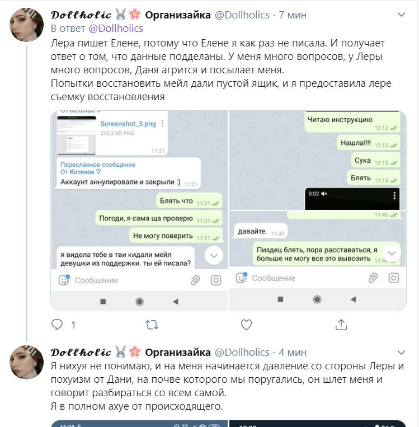Open the Dollholic Организайка display name on second tweet
419x427 pixels.
tap(131, 353)
